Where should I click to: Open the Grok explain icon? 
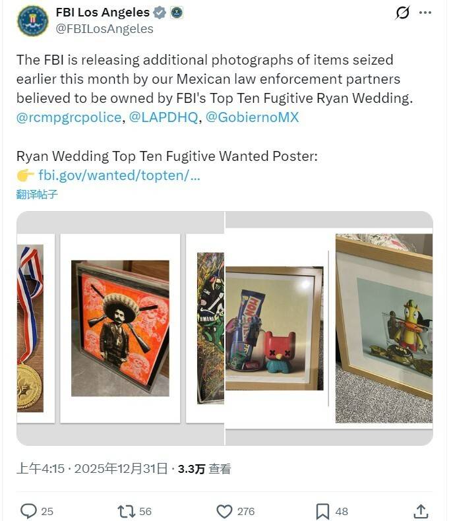pyautogui.click(x=402, y=13)
